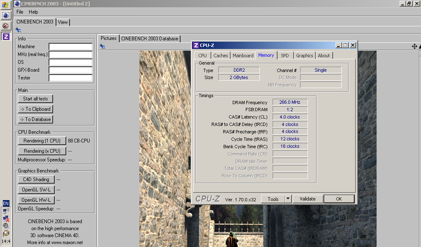The width and height of the screenshot is (421, 247).
Task: Click the four-arrow move icon in the picture panel
Action: 414,46
